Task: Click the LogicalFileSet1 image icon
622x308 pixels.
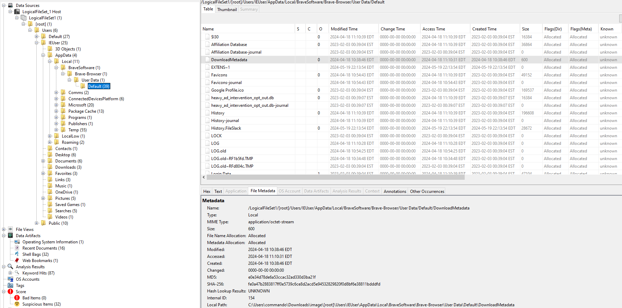Action: (24, 18)
